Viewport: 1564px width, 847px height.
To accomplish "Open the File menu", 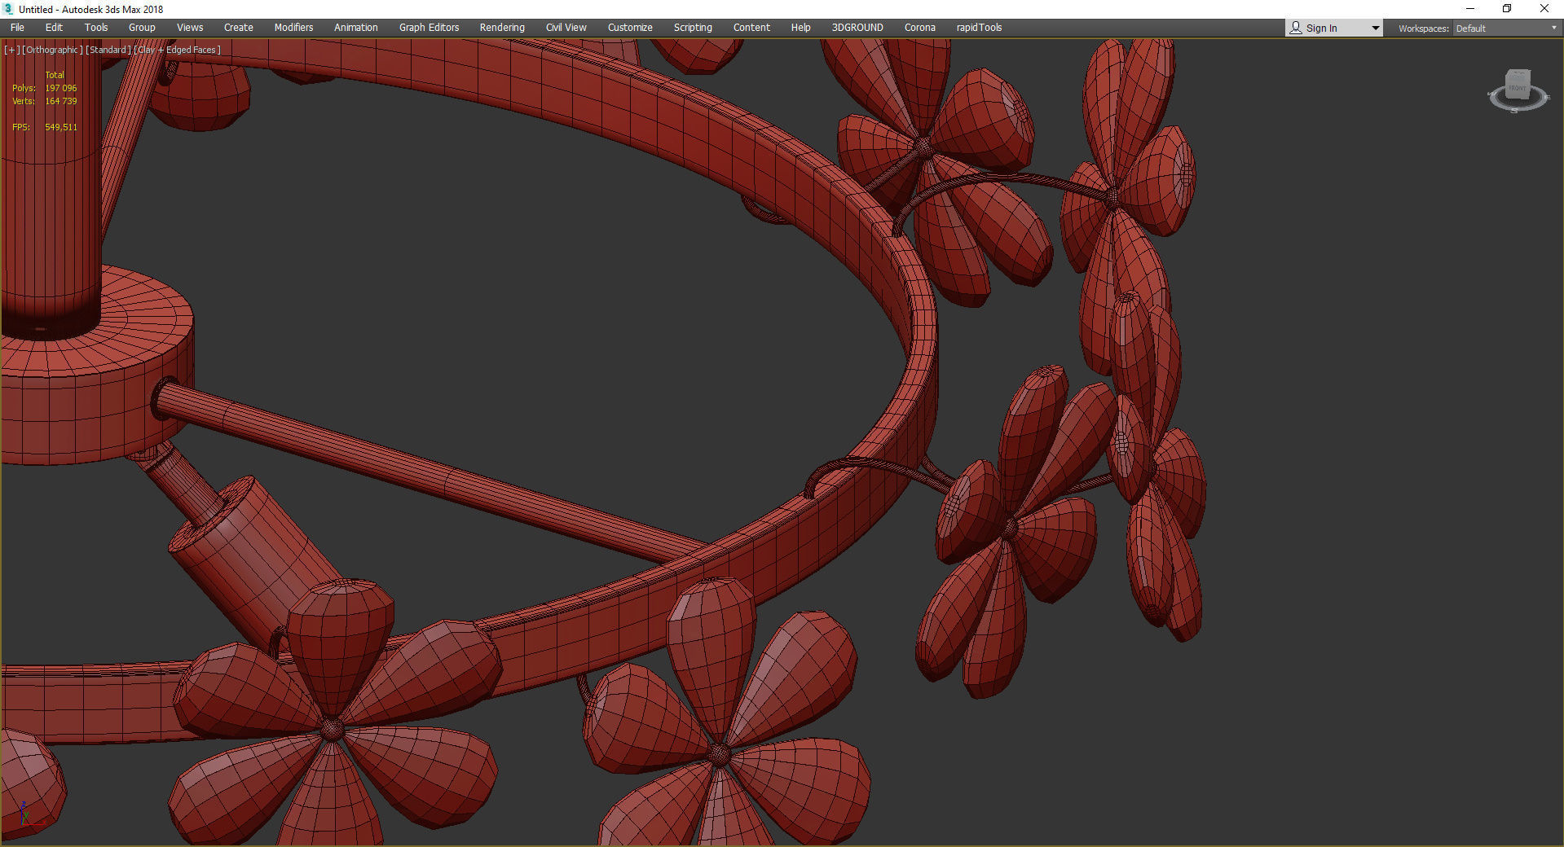I will (x=17, y=28).
